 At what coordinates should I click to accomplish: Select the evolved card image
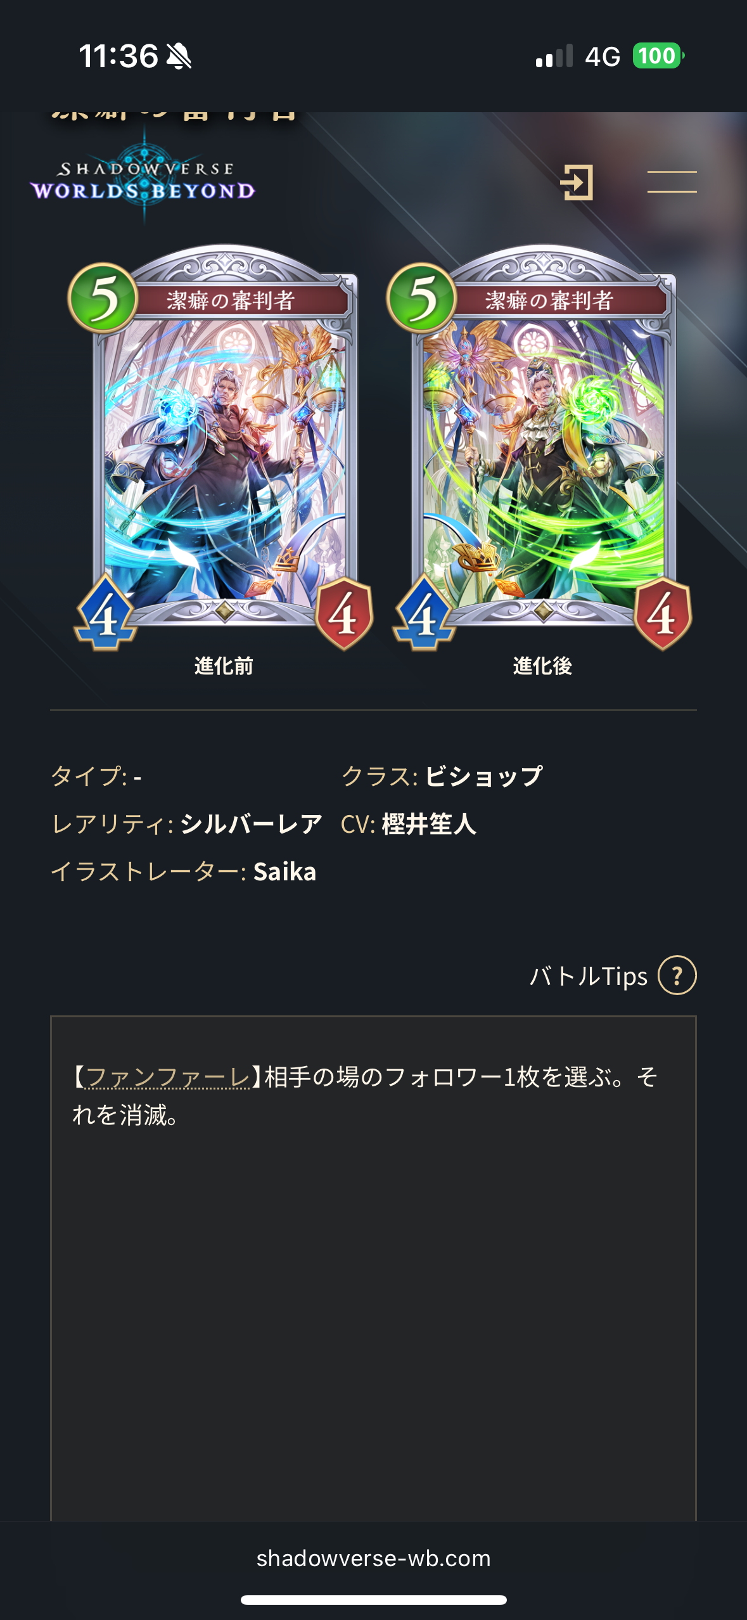(542, 447)
